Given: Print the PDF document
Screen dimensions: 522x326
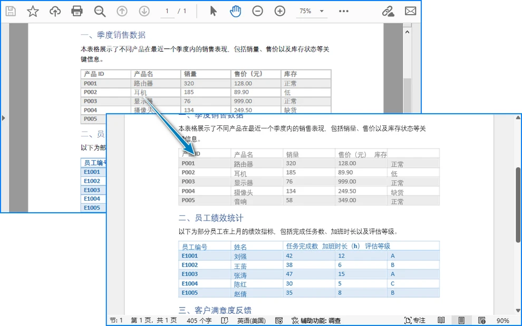Looking at the screenshot, I should coord(78,11).
